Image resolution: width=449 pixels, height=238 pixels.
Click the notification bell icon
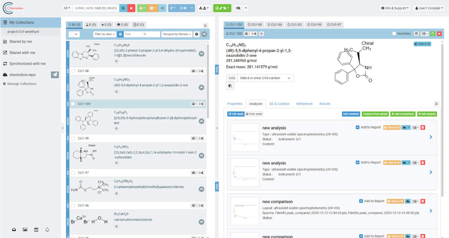[47, 229]
